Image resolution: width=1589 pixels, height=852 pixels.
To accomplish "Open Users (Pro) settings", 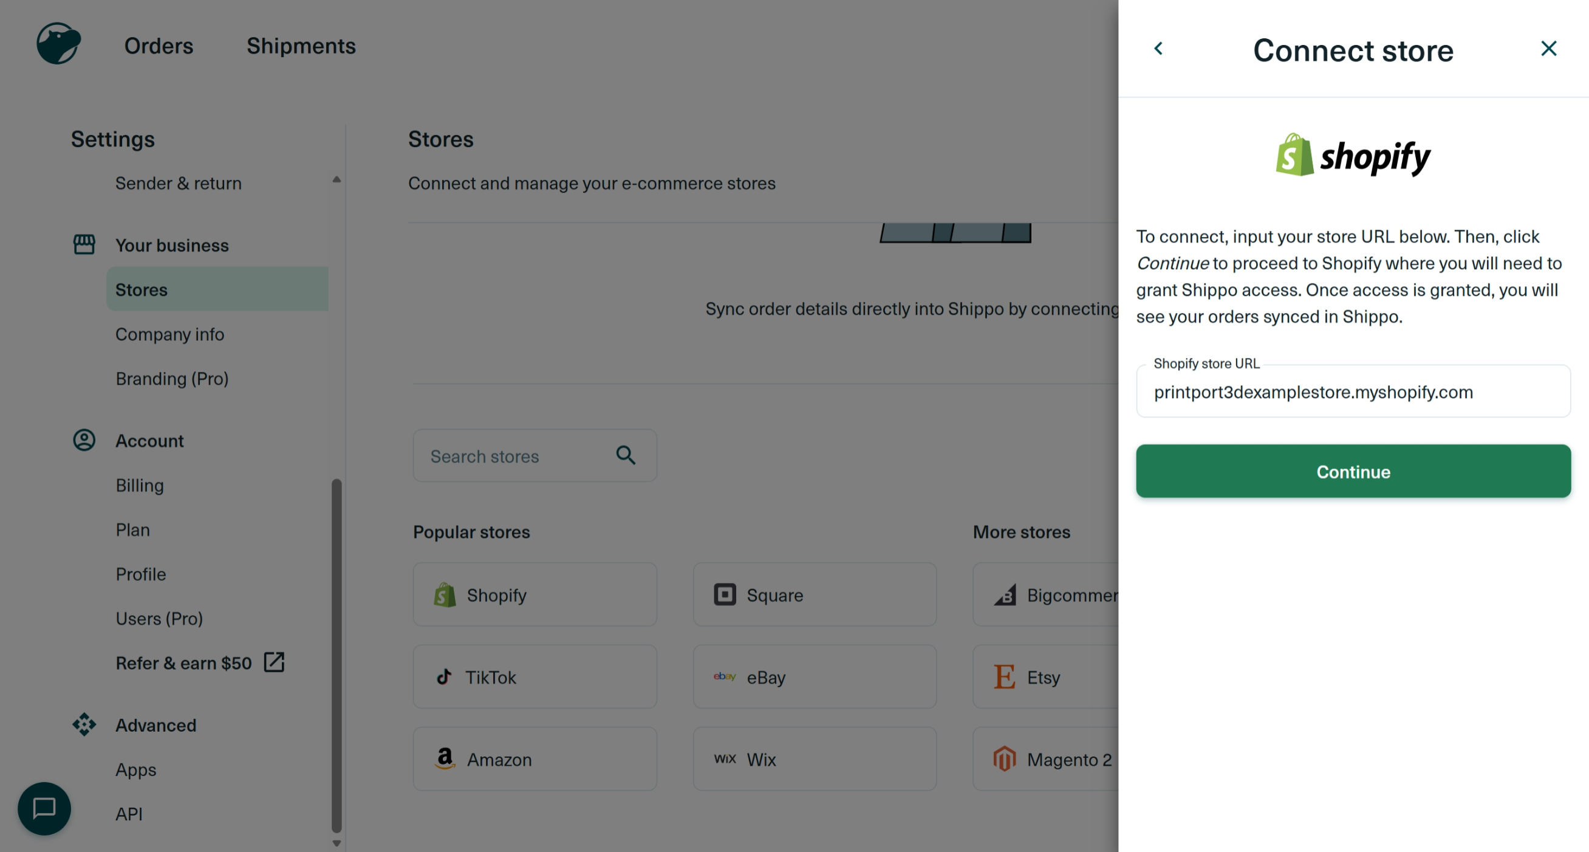I will tap(159, 618).
